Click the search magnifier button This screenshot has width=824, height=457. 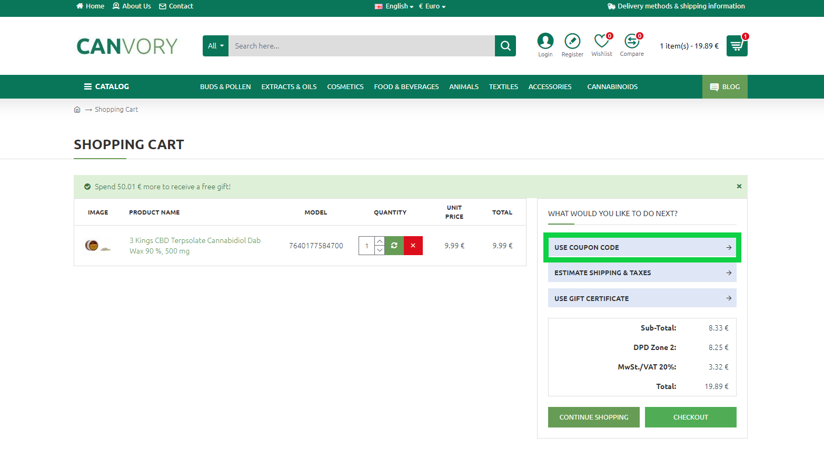point(505,46)
